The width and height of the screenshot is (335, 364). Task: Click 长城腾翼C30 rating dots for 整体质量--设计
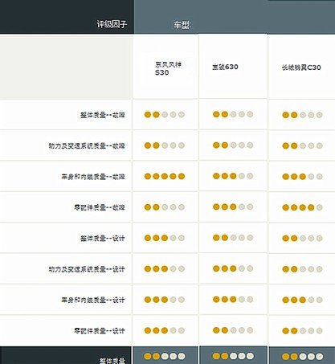pyautogui.click(x=302, y=238)
